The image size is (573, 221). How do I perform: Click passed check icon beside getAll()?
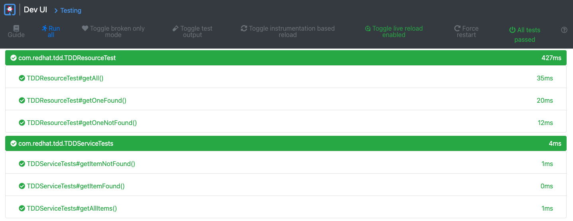click(22, 78)
